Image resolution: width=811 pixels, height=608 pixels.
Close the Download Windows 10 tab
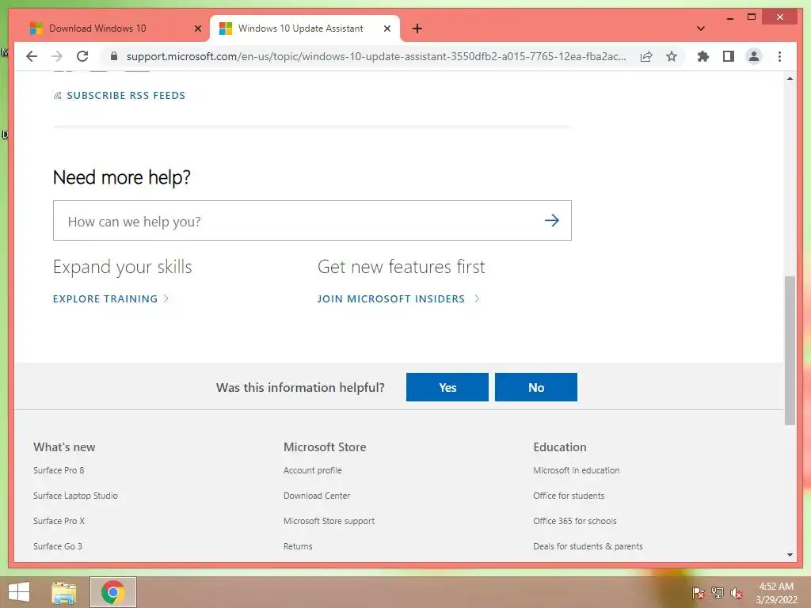coord(197,28)
